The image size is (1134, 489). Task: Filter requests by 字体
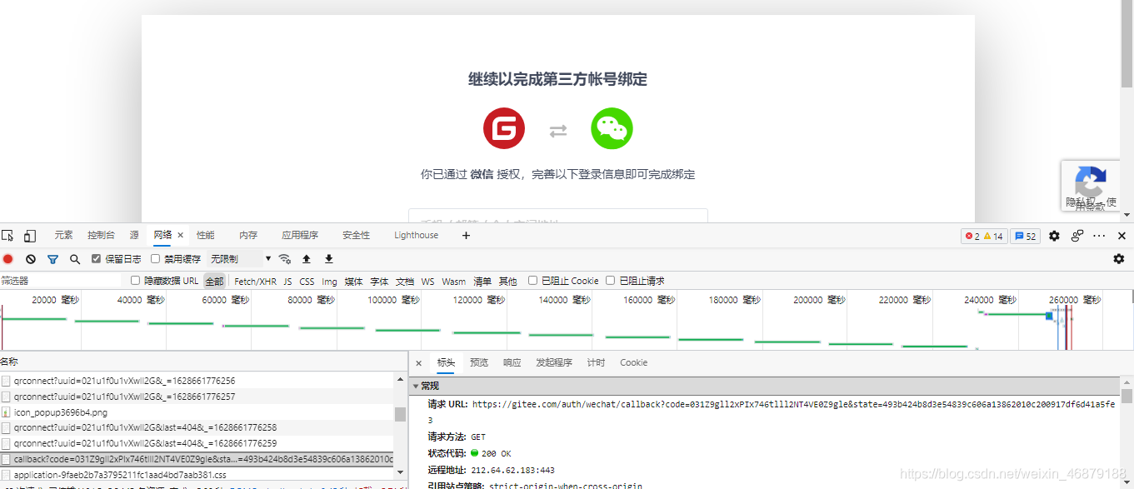point(379,282)
